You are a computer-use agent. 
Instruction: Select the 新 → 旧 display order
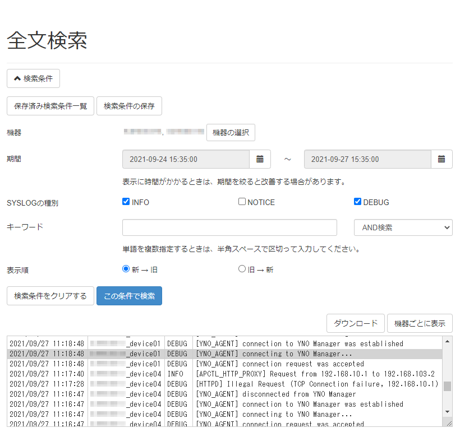(x=126, y=269)
